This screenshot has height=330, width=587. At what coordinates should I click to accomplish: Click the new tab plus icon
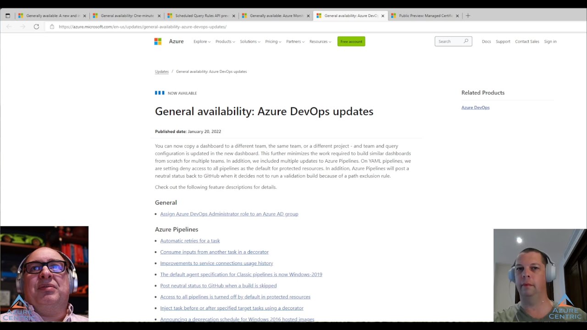pyautogui.click(x=468, y=16)
